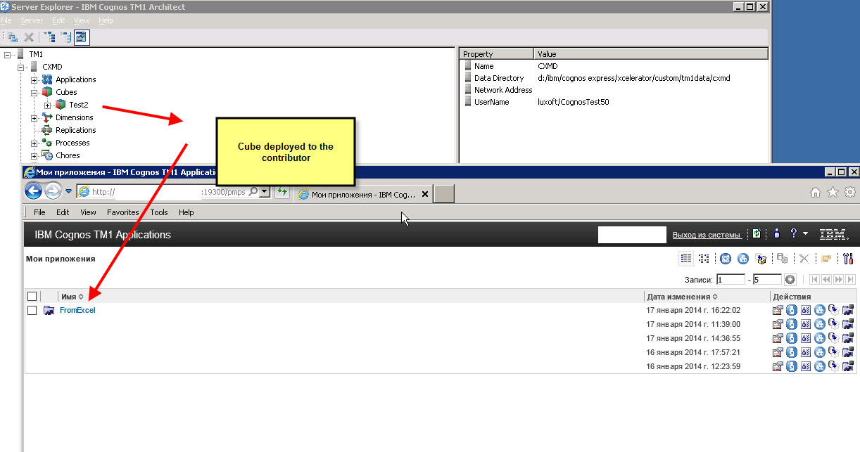Image resolution: width=860 pixels, height=452 pixels.
Task: Open the browser home page
Action: tap(816, 192)
